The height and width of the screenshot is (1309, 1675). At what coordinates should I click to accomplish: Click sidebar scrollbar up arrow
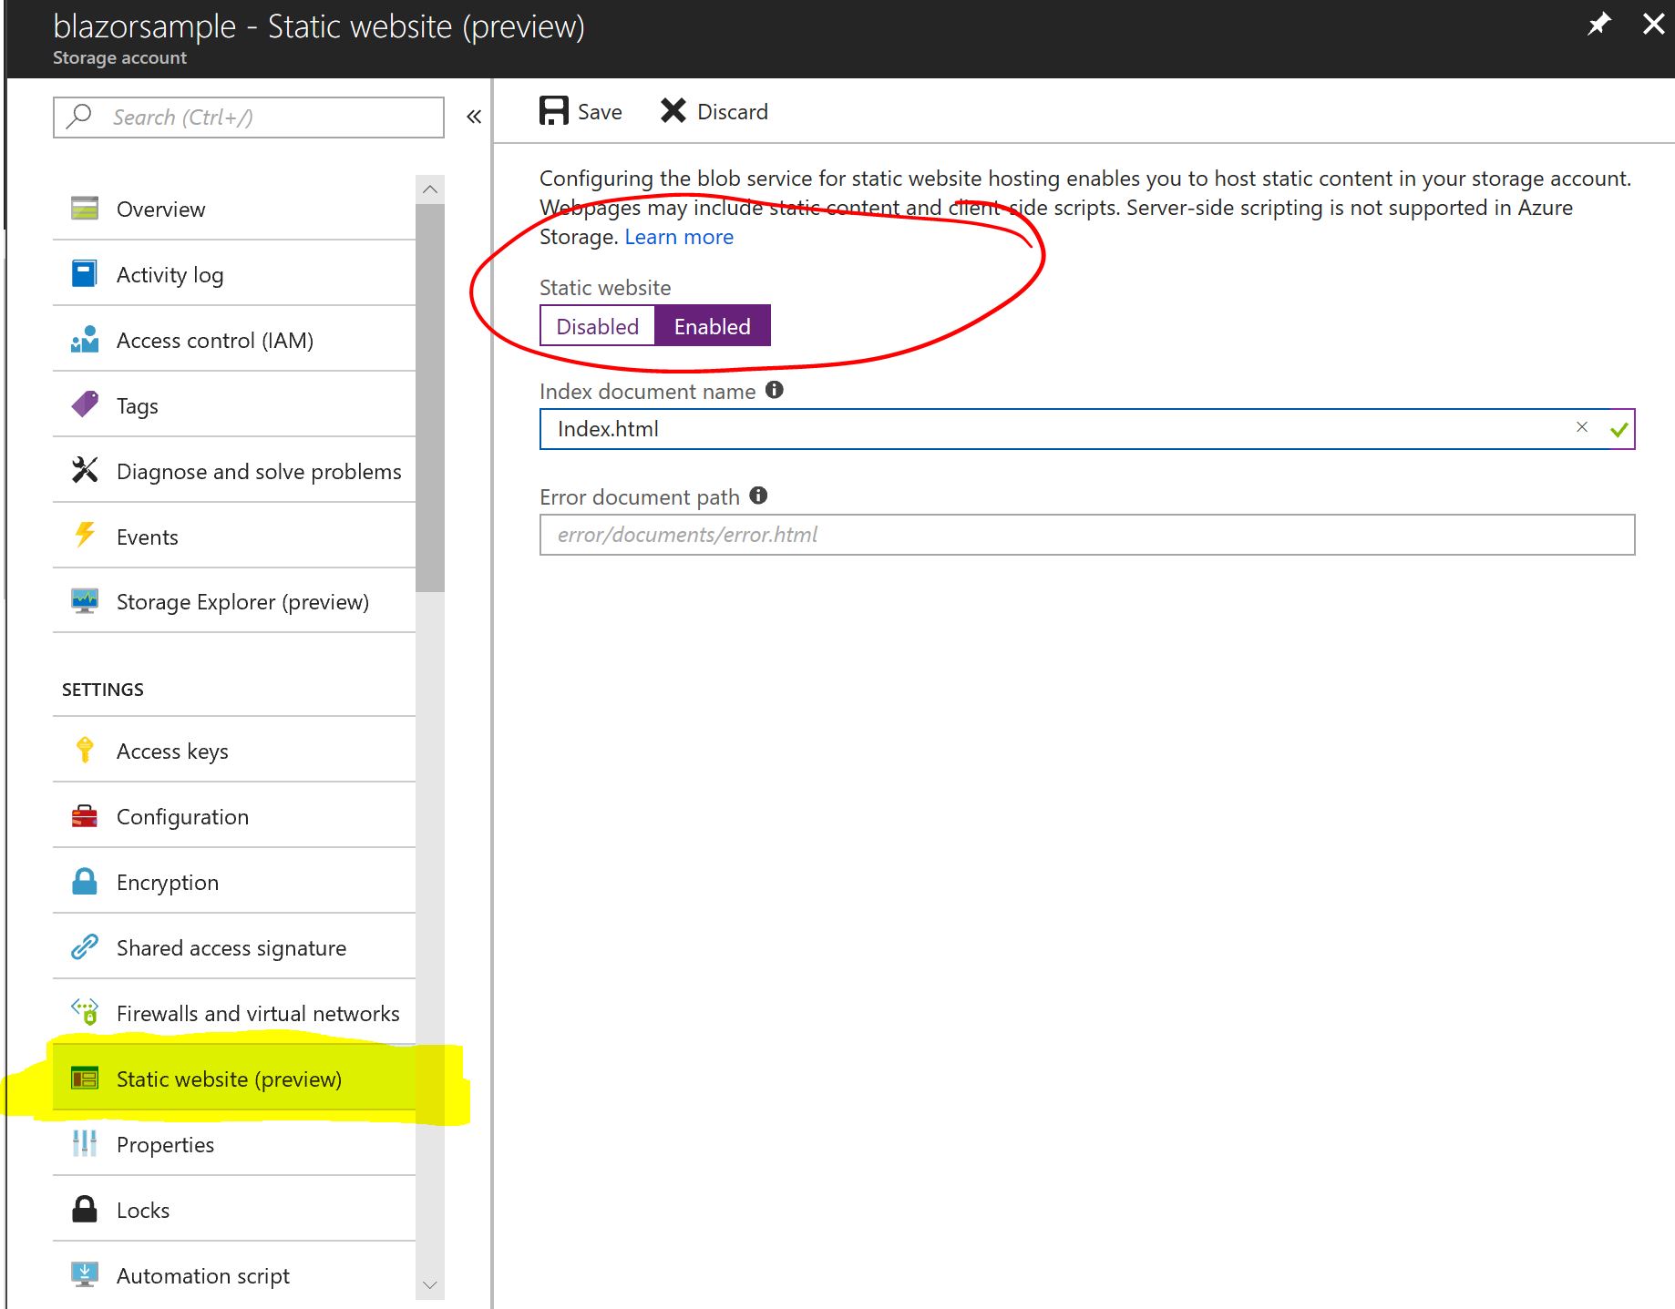430,189
